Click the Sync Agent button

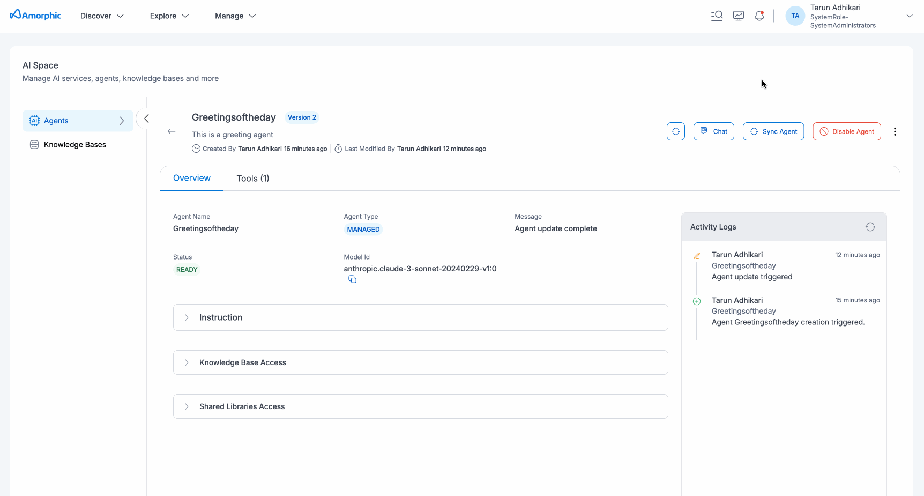point(773,131)
